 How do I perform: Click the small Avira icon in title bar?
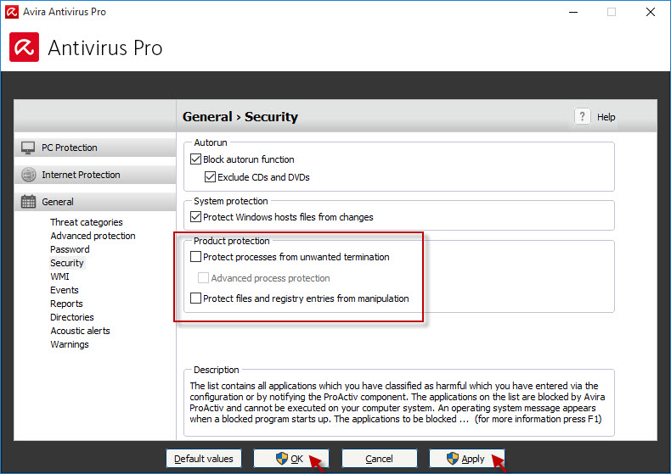coord(12,12)
